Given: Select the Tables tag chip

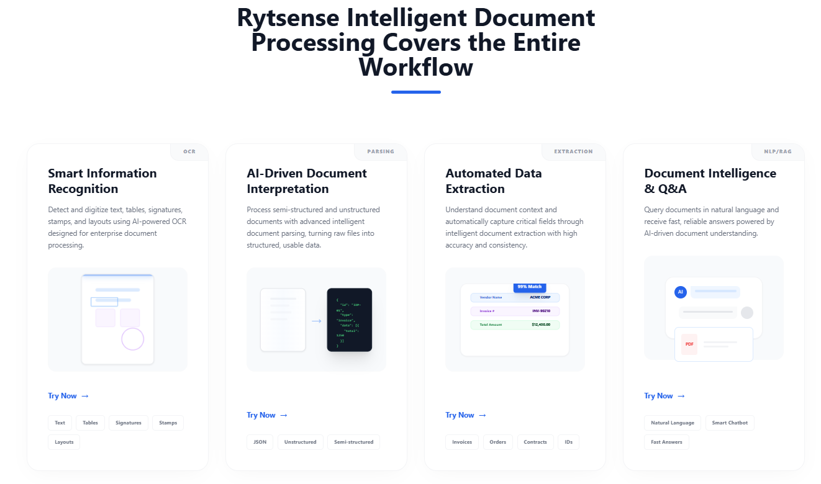Looking at the screenshot, I should click(90, 423).
